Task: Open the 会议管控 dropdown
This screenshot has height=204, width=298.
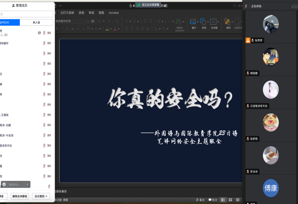Action: (41, 196)
